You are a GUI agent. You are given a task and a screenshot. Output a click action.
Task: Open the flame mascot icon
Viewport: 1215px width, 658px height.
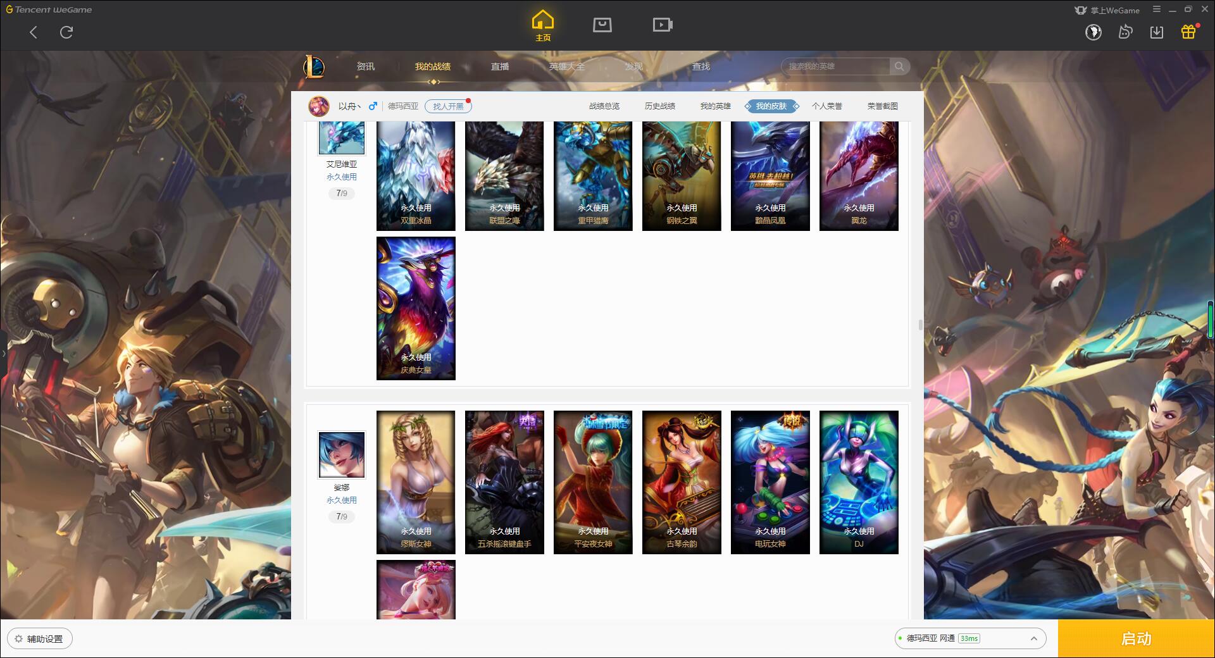pos(1125,32)
